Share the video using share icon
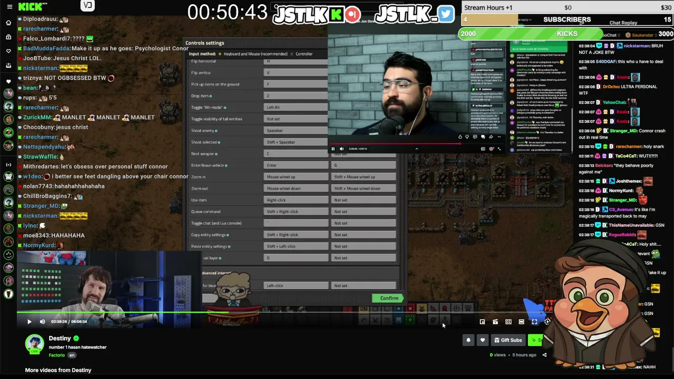Image resolution: width=674 pixels, height=379 pixels. pyautogui.click(x=544, y=355)
